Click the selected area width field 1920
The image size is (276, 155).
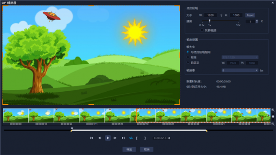(211, 15)
